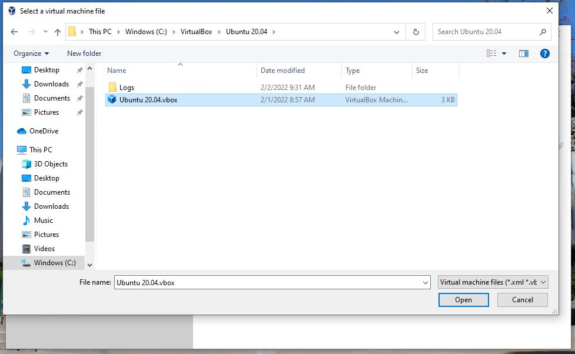The height and width of the screenshot is (354, 575).
Task: Click the Logs folder icon
Action: pyautogui.click(x=112, y=87)
